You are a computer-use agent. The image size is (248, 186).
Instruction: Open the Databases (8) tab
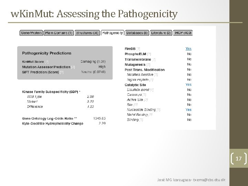click(137, 33)
